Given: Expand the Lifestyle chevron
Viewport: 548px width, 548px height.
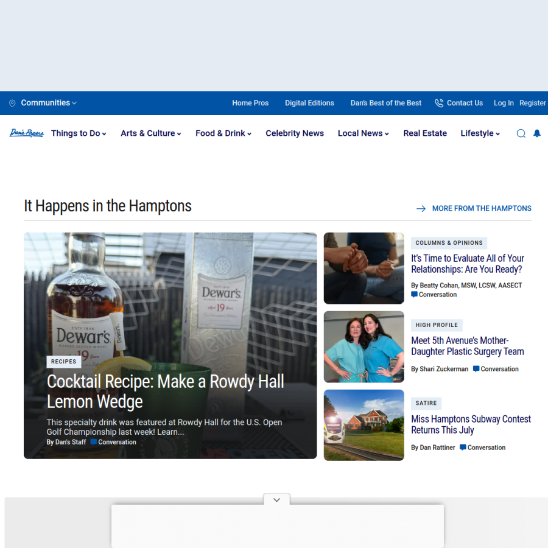Looking at the screenshot, I should tap(497, 134).
